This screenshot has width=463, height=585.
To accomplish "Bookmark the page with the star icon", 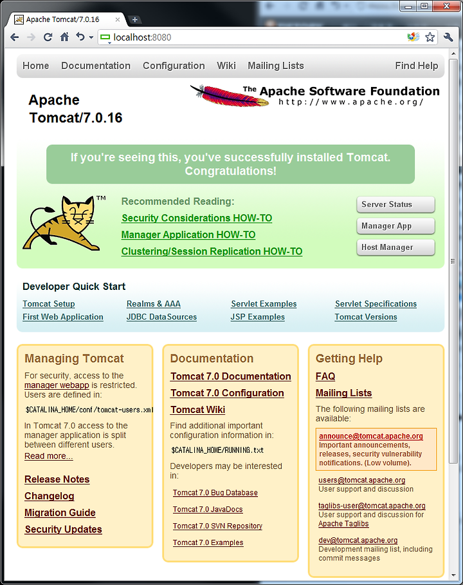I will 430,37.
